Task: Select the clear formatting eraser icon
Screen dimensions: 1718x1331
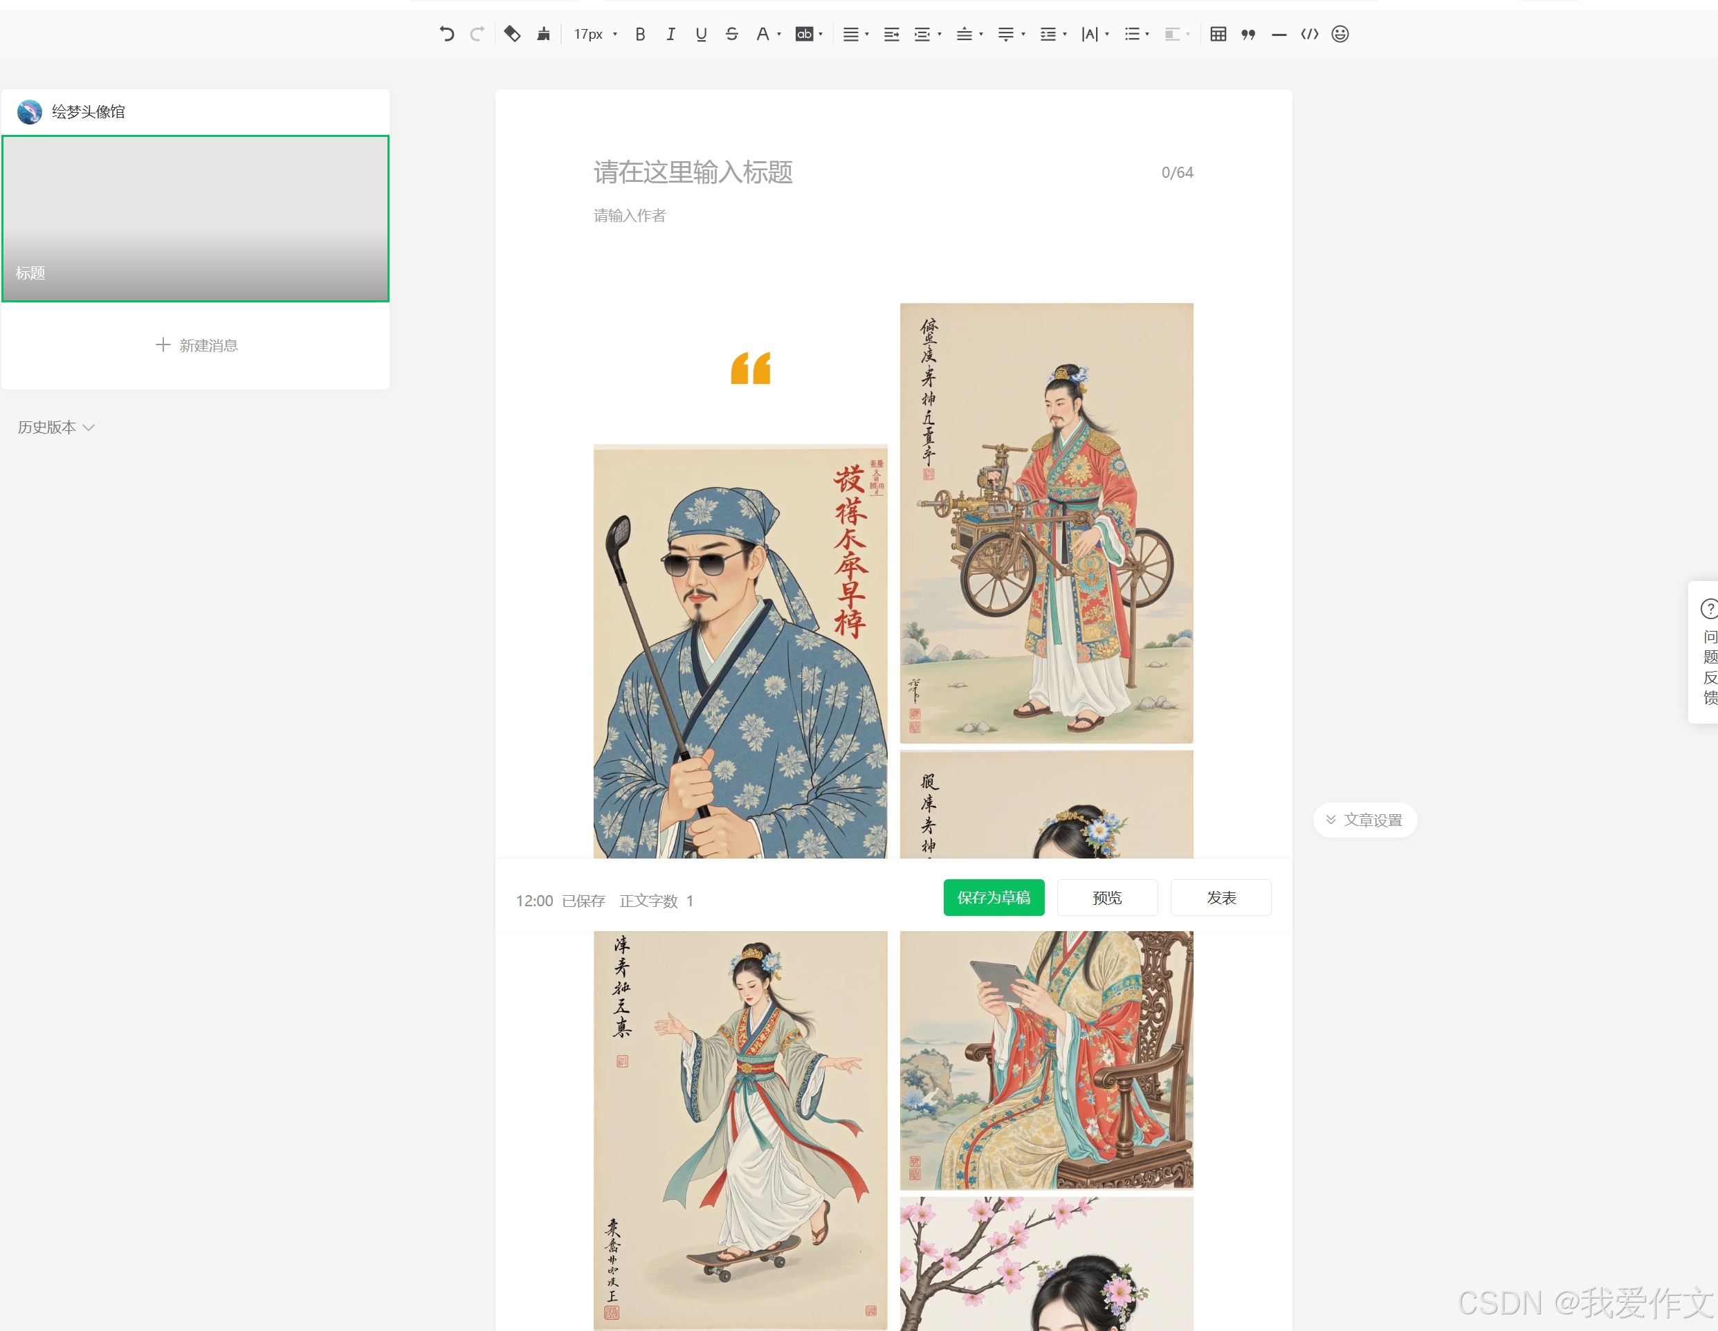Action: tap(512, 34)
